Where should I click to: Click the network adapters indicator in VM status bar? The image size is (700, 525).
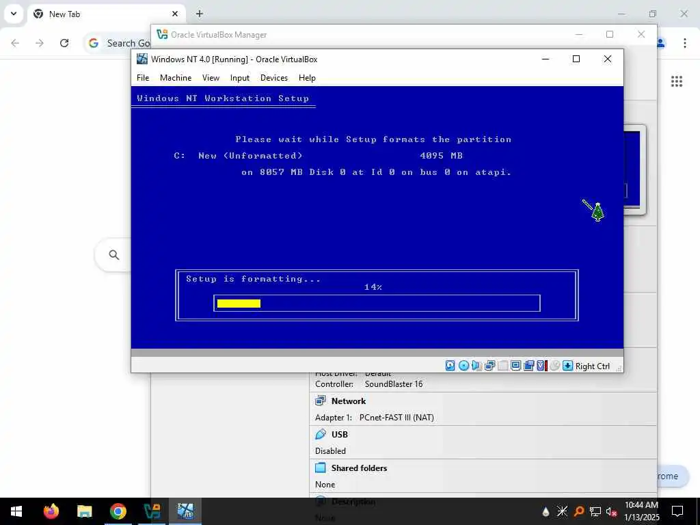[x=489, y=366]
